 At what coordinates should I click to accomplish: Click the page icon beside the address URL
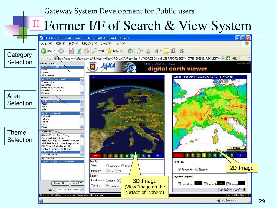[55, 58]
